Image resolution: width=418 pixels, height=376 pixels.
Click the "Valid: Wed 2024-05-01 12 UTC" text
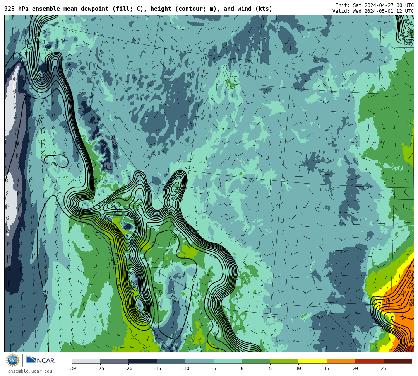[x=373, y=11]
